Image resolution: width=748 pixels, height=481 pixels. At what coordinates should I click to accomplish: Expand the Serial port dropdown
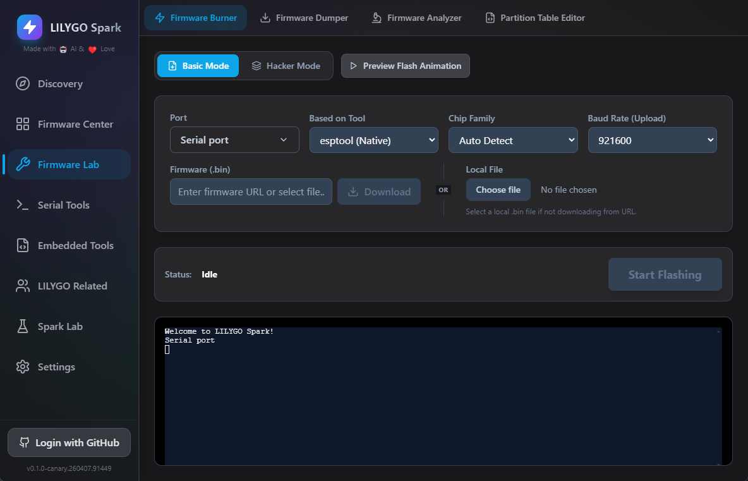point(234,140)
